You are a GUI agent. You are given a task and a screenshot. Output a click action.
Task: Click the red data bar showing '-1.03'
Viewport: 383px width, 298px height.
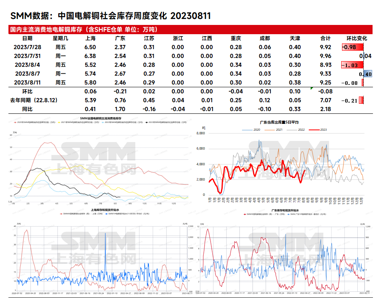(x=352, y=65)
